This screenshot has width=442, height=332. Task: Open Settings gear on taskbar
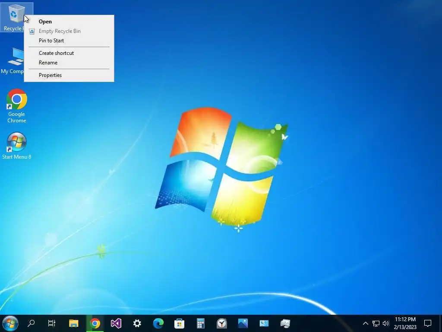point(137,323)
